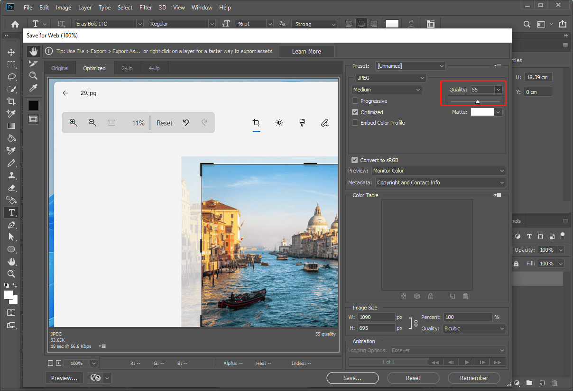Switch to the 2-Up tab
This screenshot has width=573, height=391.
(127, 68)
